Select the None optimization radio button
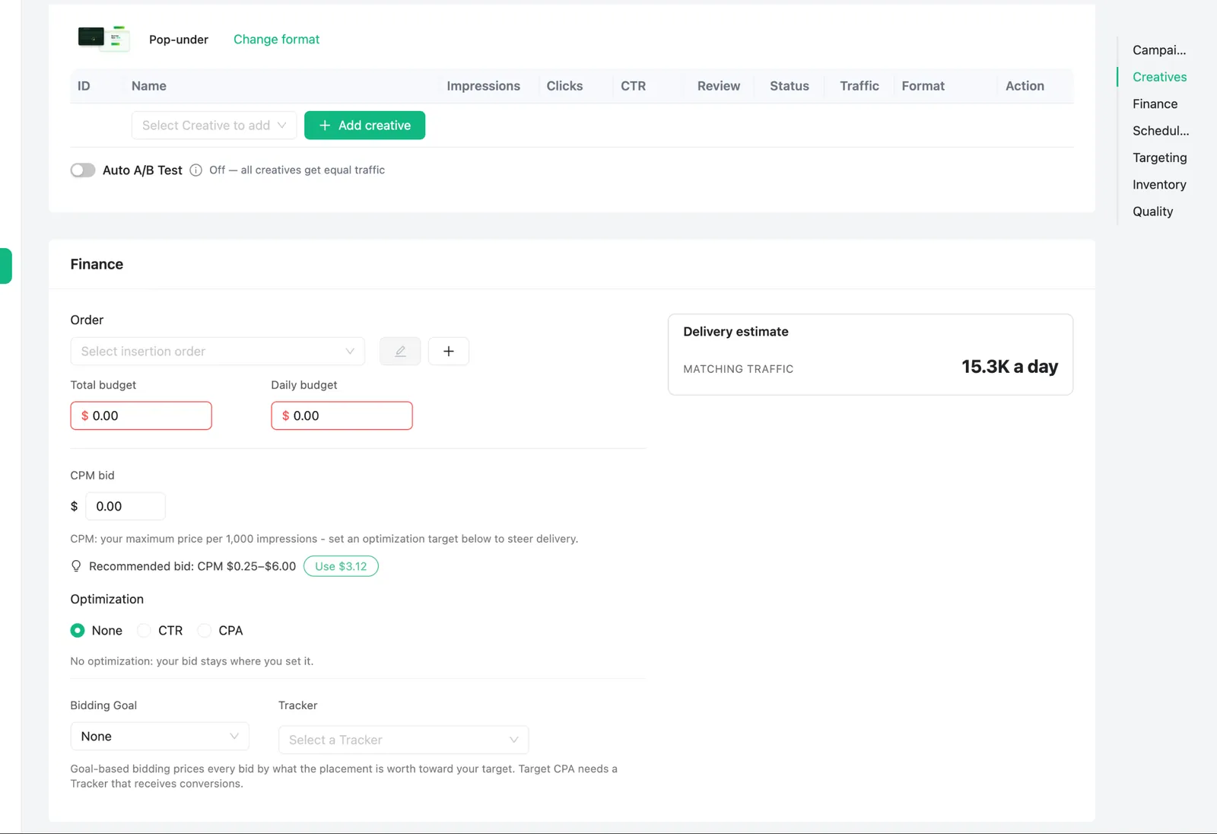 (78, 630)
